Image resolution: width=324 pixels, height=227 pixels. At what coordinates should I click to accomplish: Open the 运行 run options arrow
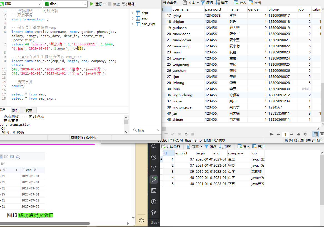(x=105, y=4)
